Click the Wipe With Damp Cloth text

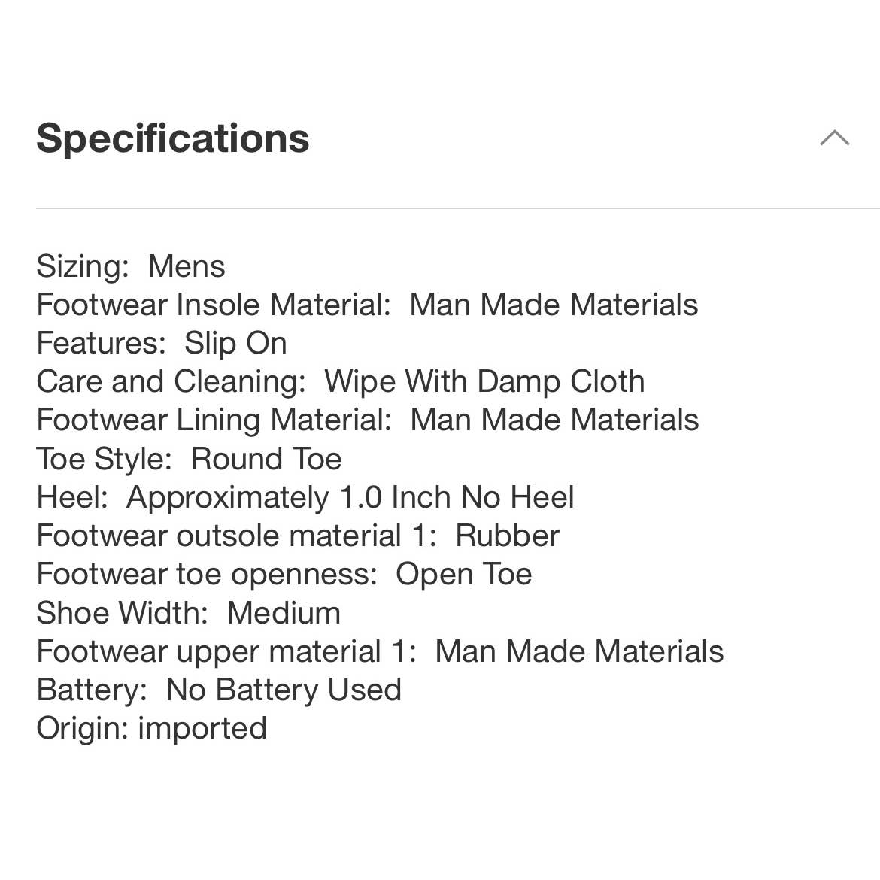[484, 381]
